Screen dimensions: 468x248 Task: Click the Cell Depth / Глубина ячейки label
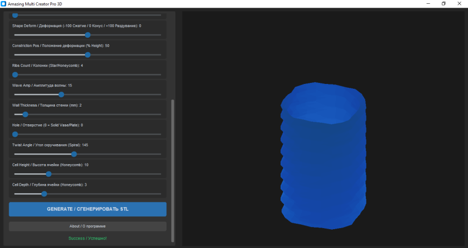(x=49, y=185)
